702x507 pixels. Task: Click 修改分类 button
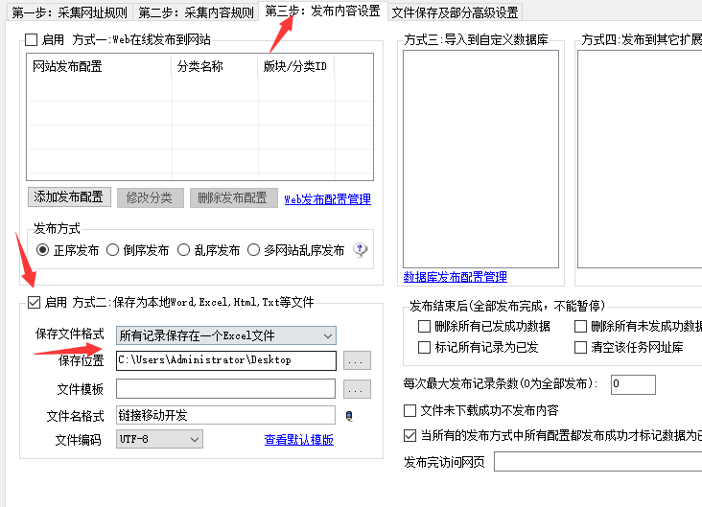151,197
